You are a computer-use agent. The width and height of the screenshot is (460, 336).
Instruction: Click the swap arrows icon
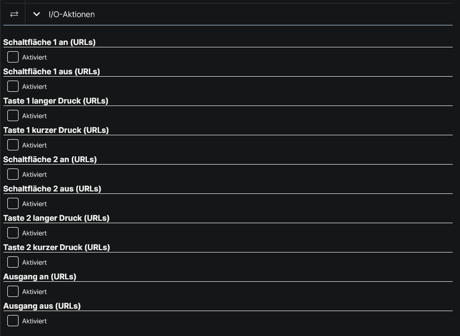[14, 14]
